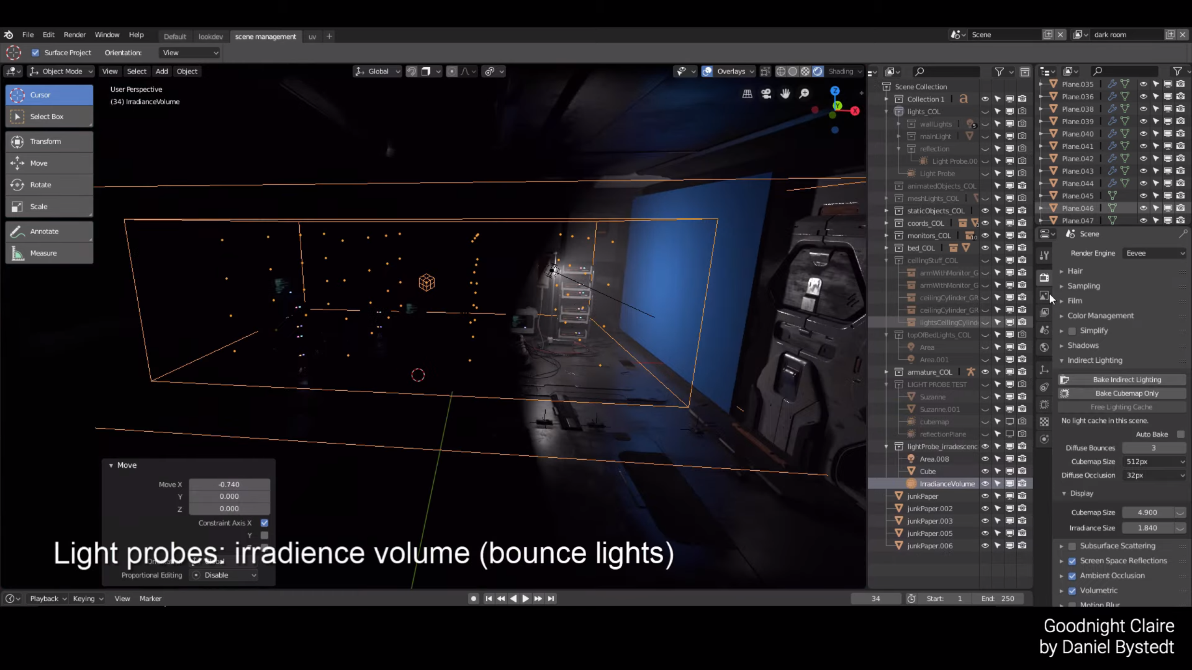Click the zoom view magnifier icon

[804, 94]
